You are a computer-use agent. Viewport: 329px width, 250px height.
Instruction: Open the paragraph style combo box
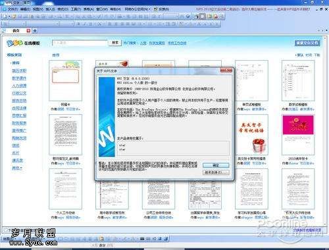tap(16, 24)
